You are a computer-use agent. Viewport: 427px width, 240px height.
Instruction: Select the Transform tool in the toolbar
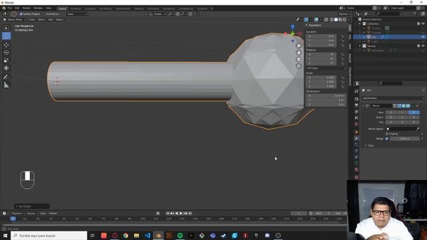click(6, 68)
